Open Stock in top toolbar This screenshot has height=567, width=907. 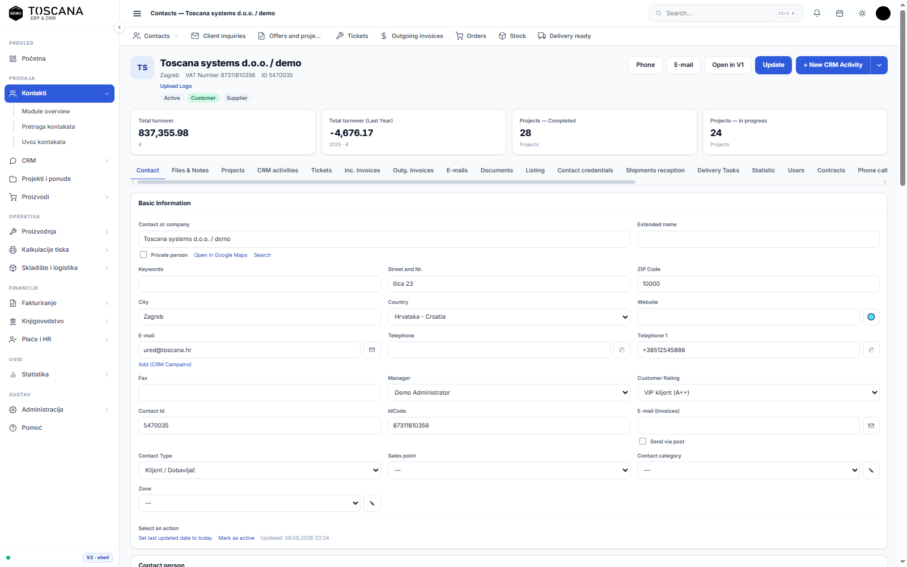click(512, 36)
